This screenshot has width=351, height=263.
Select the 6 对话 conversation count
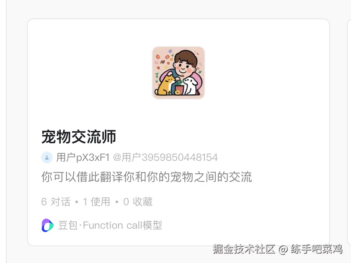point(56,202)
